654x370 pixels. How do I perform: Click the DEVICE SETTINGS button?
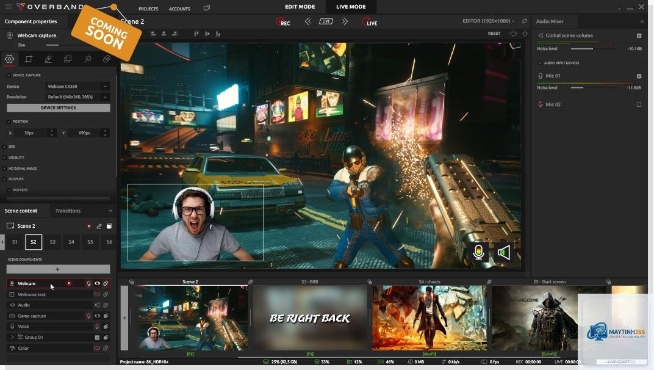pos(59,107)
